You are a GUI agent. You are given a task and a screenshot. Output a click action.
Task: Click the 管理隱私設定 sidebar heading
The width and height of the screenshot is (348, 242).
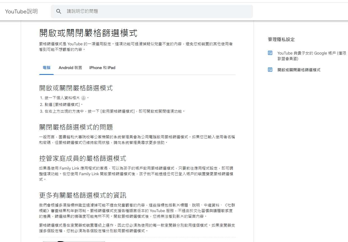point(281,39)
